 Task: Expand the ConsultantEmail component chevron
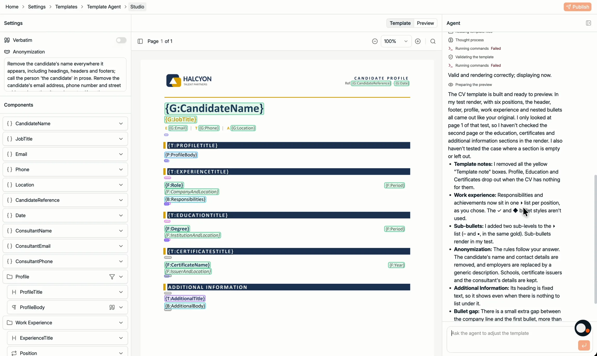[x=121, y=246]
